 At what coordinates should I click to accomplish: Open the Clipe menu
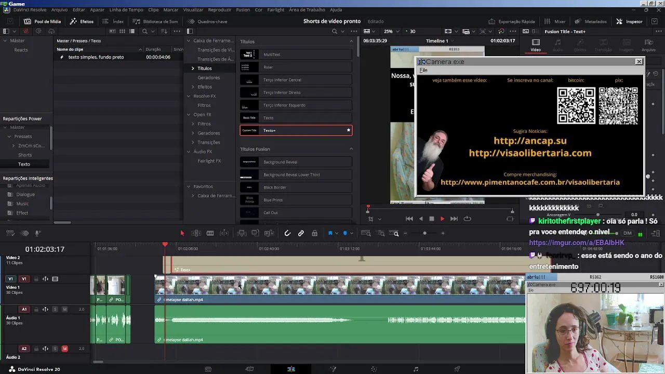tap(153, 10)
